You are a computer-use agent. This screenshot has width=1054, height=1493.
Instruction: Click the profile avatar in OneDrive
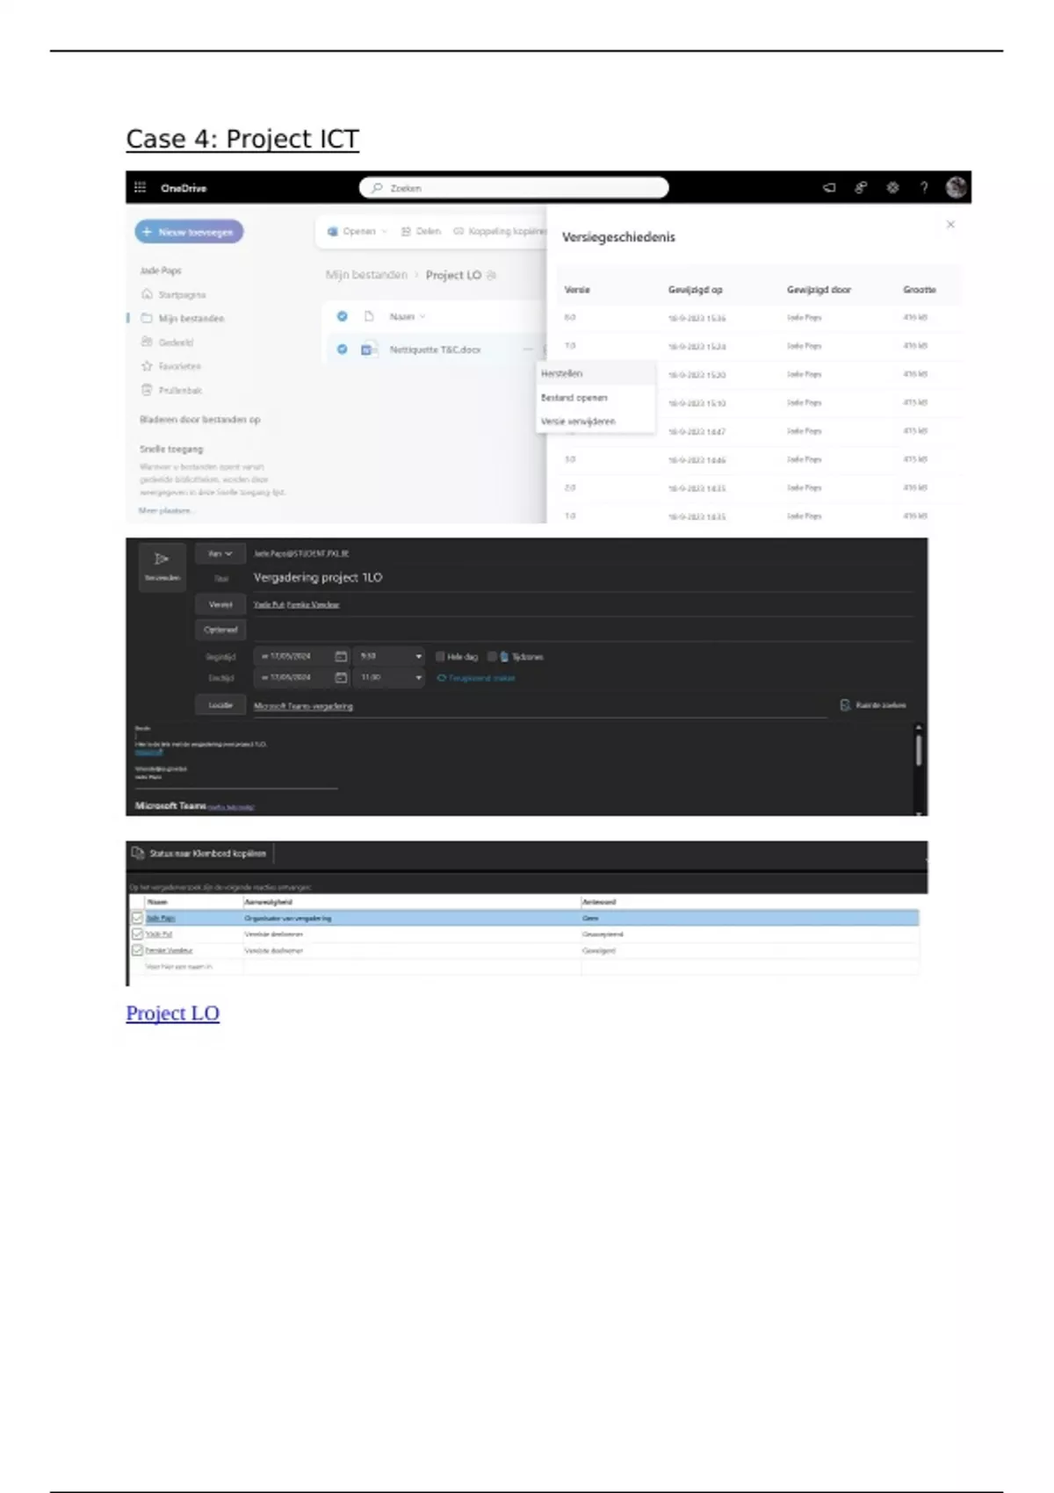956,187
